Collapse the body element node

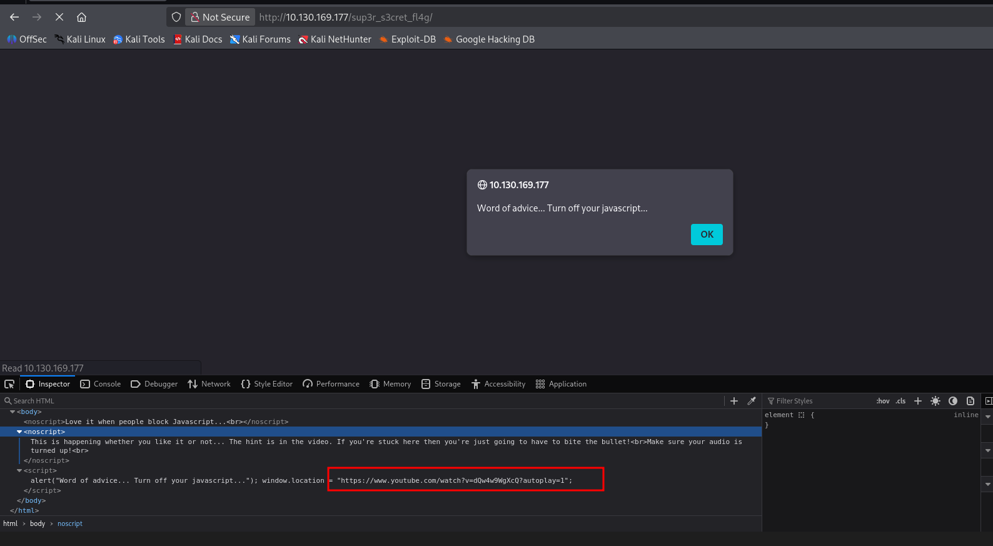pyautogui.click(x=13, y=412)
